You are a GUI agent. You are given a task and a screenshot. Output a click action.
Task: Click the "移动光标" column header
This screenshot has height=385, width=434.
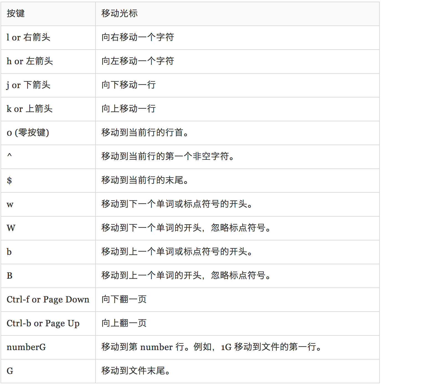[x=119, y=13]
